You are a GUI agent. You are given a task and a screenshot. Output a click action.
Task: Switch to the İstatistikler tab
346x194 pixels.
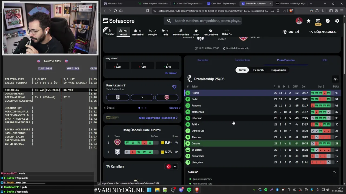click(243, 60)
